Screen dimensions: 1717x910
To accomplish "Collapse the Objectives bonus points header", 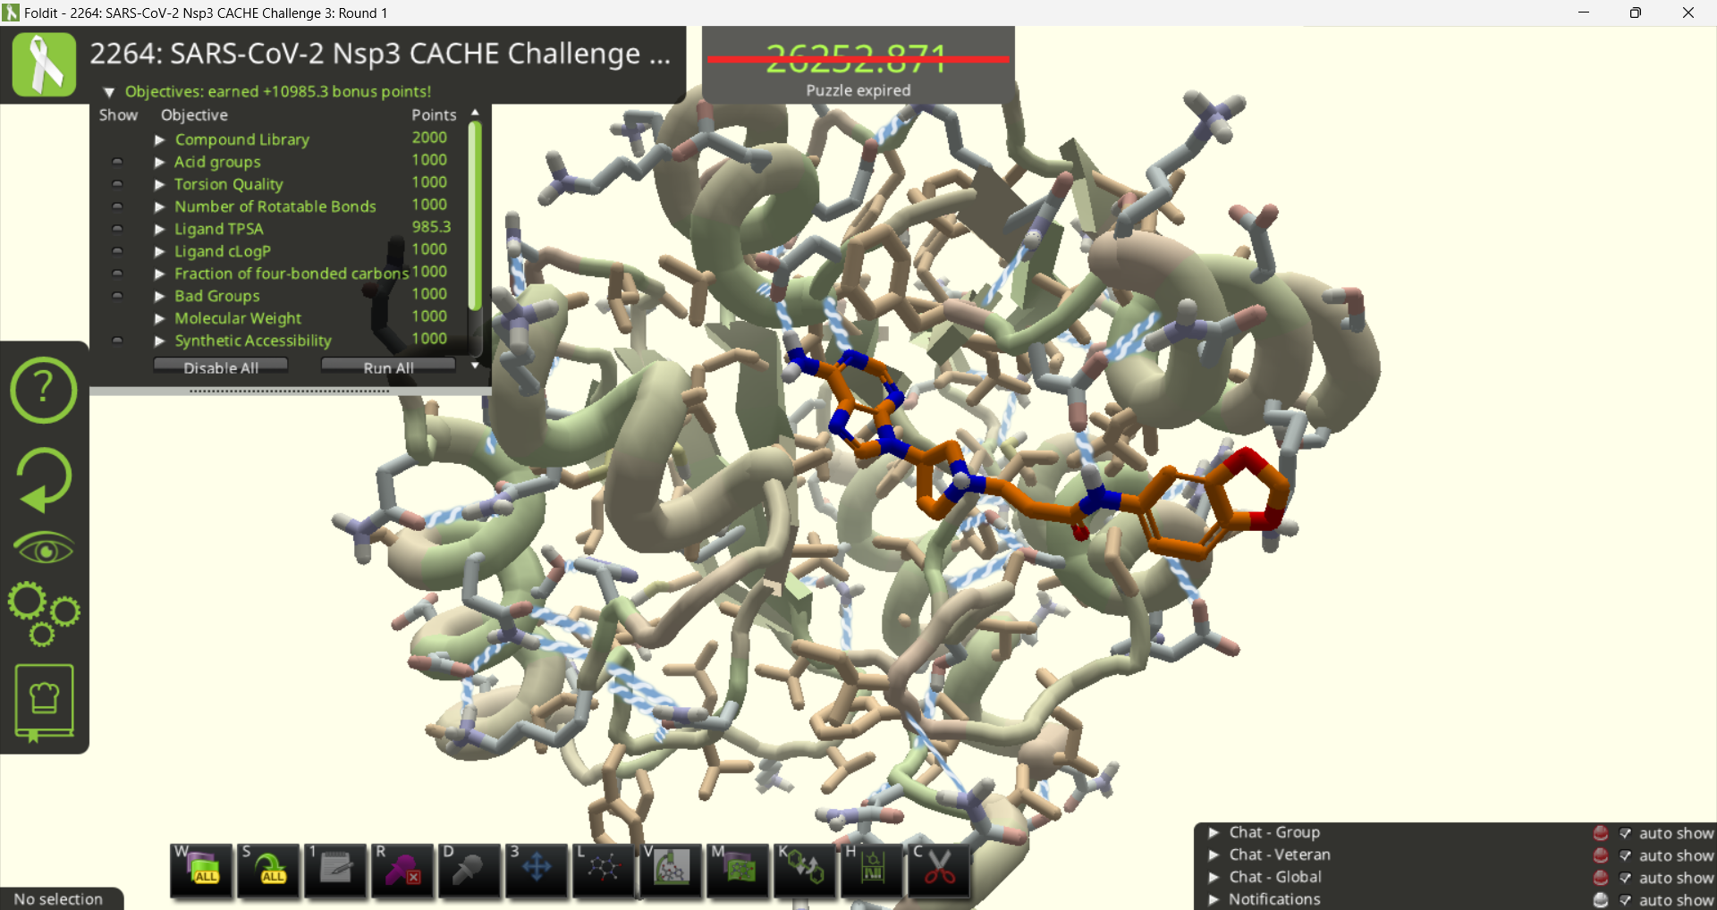I will pyautogui.click(x=109, y=92).
